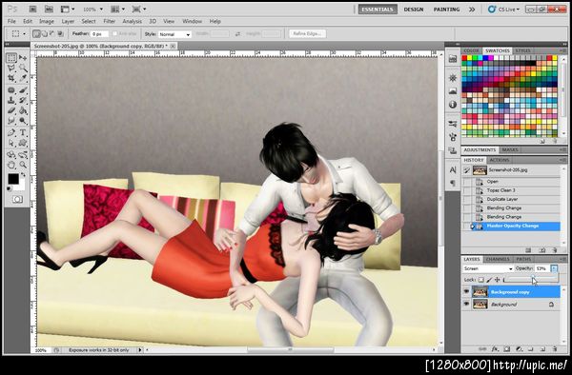The image size is (572, 375).
Task: Switch to the Design workspace
Action: point(414,10)
